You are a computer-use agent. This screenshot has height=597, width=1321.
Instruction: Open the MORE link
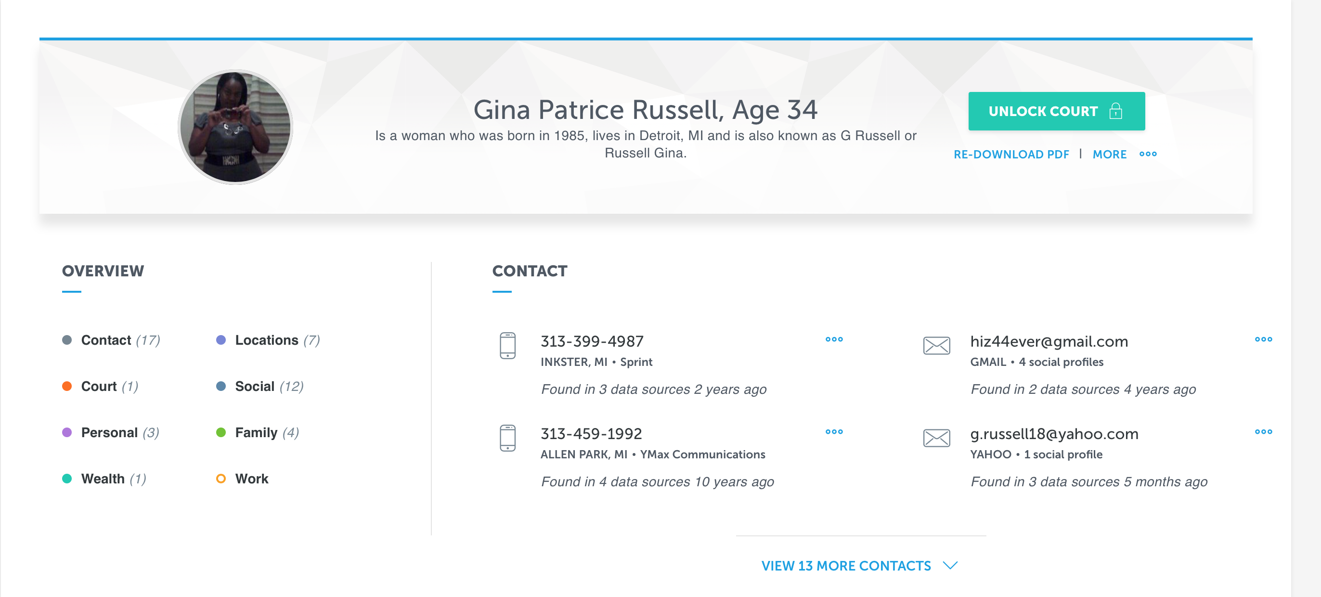click(x=1109, y=155)
